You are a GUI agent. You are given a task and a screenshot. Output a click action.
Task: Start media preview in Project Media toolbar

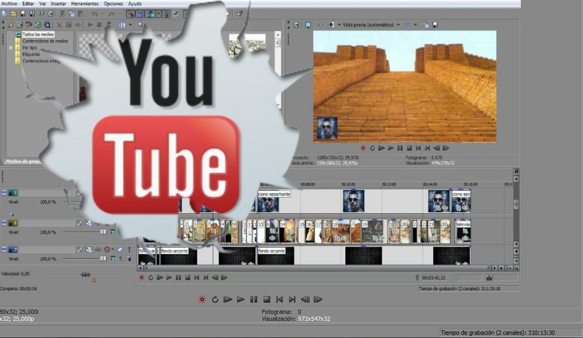tap(90, 25)
